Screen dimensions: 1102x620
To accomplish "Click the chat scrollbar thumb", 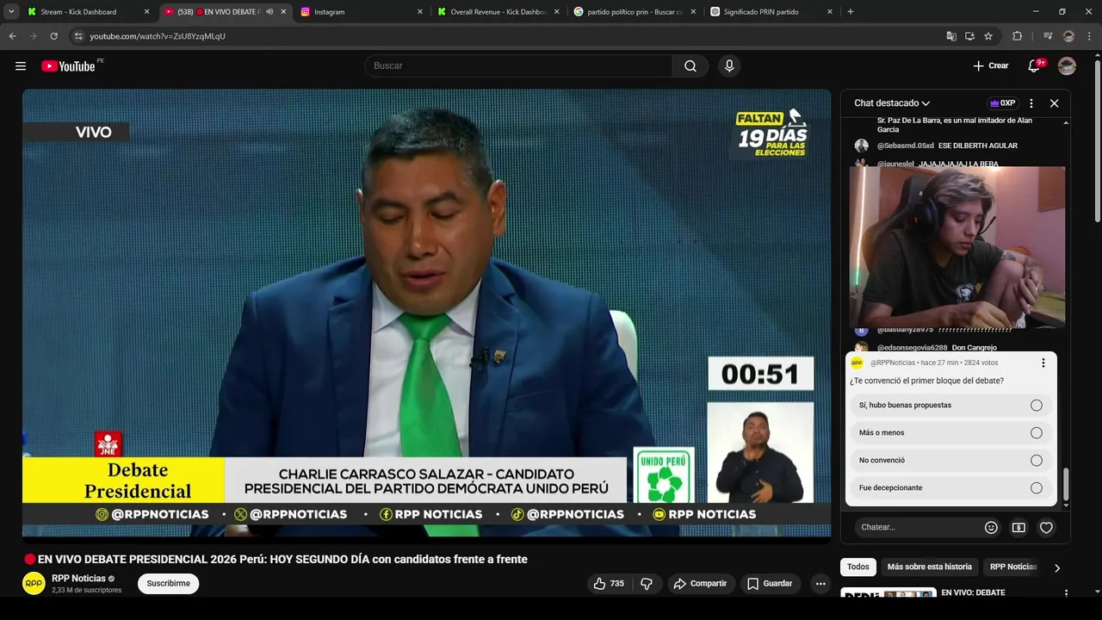I will (1066, 484).
